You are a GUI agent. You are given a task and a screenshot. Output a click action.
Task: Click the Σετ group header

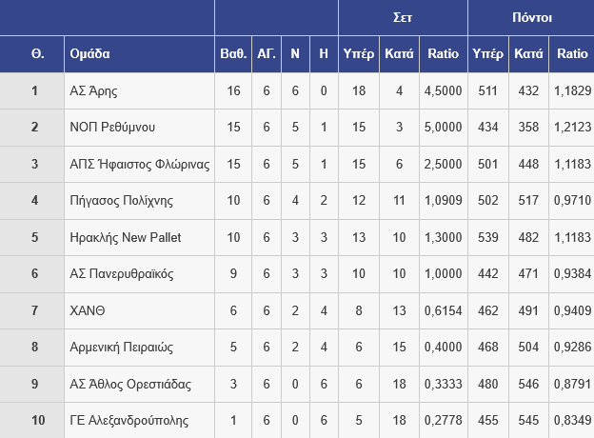click(403, 17)
